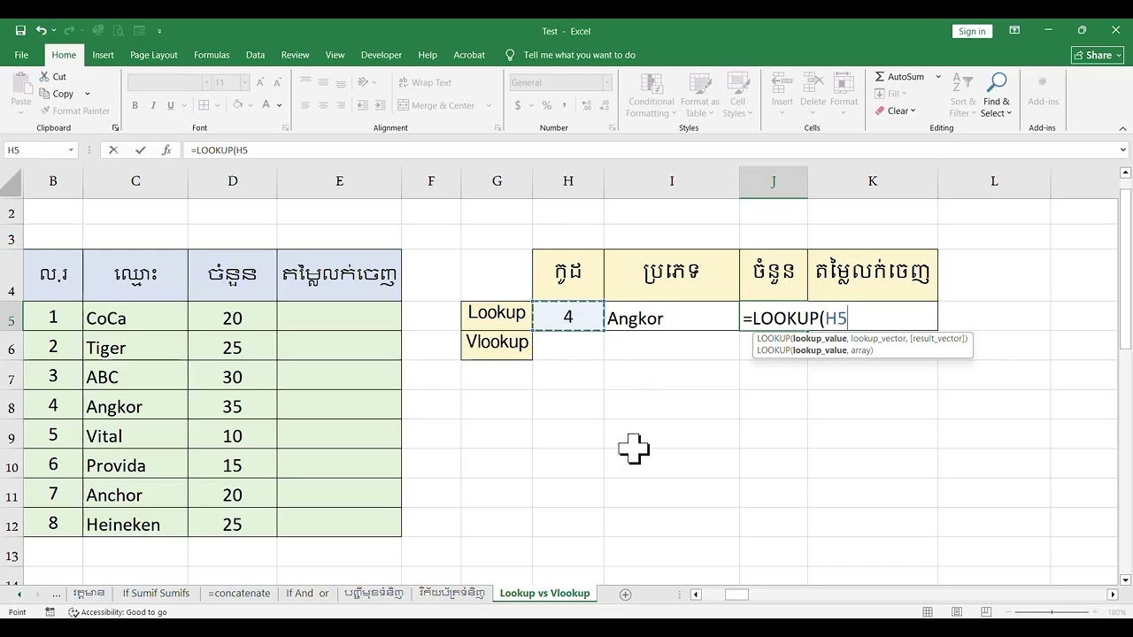Open the Help ribbon tab
Viewport: 1133px width, 637px height.
(x=428, y=55)
